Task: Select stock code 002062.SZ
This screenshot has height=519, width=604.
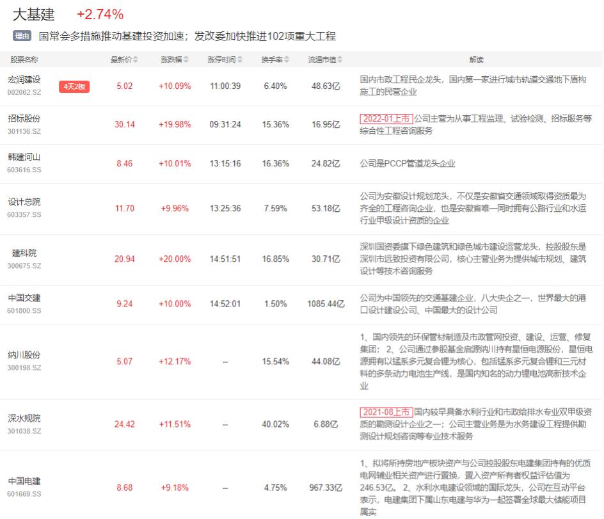Action: tap(24, 92)
